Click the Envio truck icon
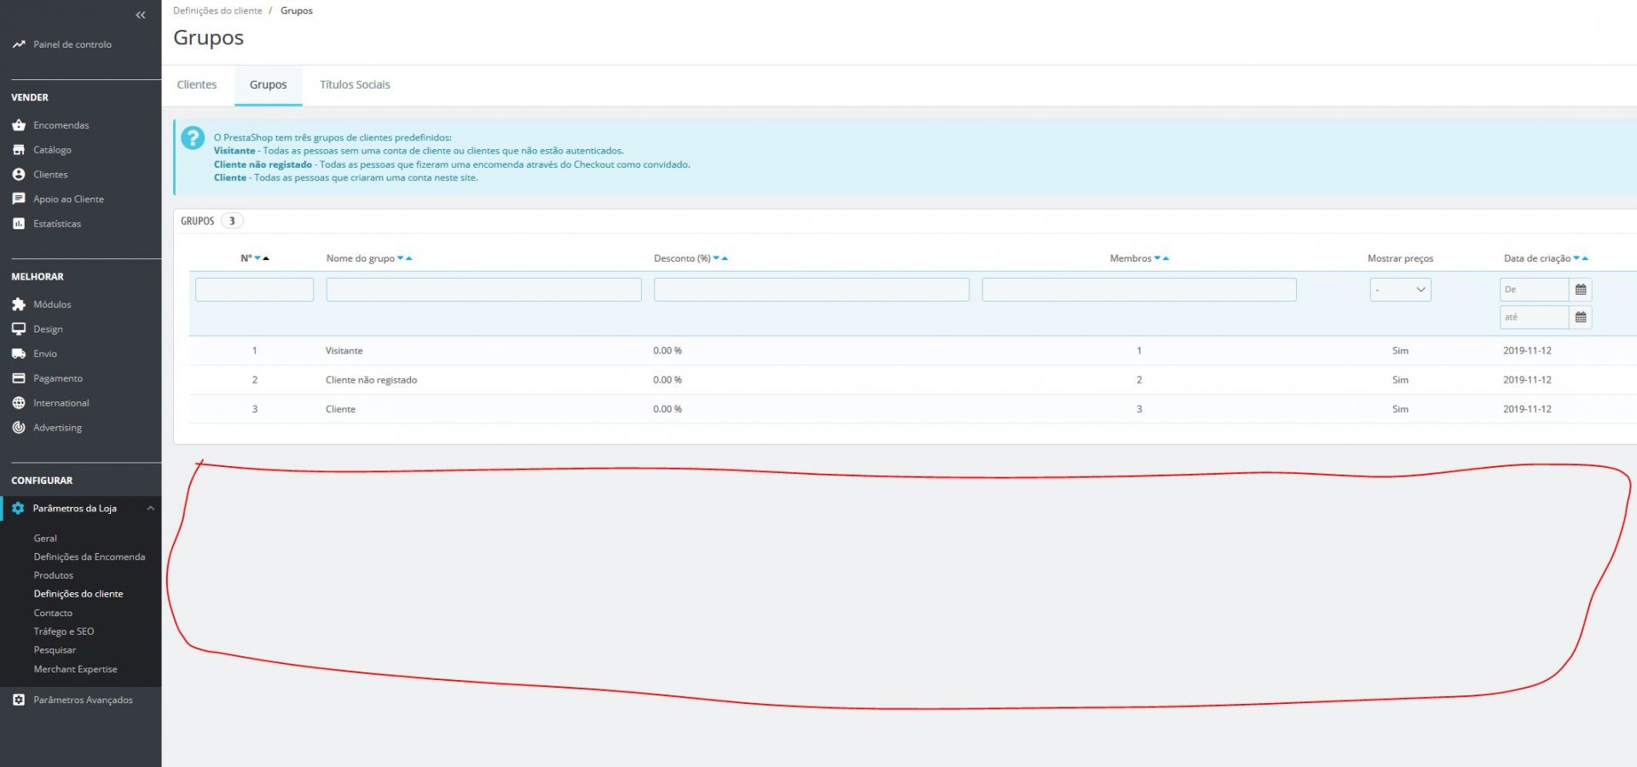The width and height of the screenshot is (1637, 767). [x=19, y=354]
